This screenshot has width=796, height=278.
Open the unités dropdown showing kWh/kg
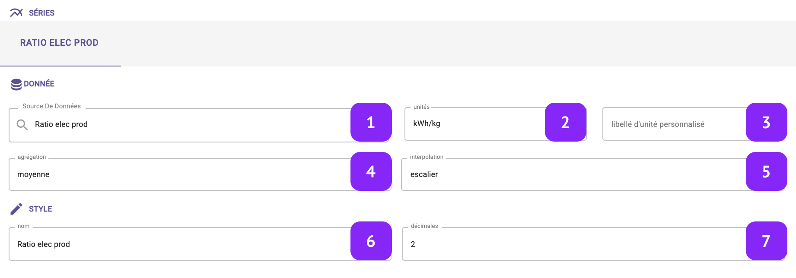495,124
